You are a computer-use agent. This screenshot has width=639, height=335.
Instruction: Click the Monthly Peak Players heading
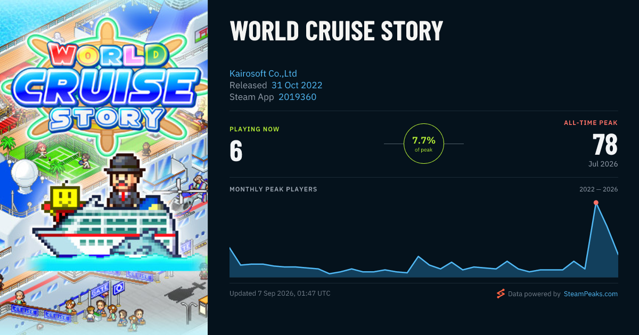[273, 189]
